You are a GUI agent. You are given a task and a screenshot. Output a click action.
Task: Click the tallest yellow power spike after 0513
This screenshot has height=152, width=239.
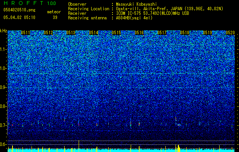(79, 146)
